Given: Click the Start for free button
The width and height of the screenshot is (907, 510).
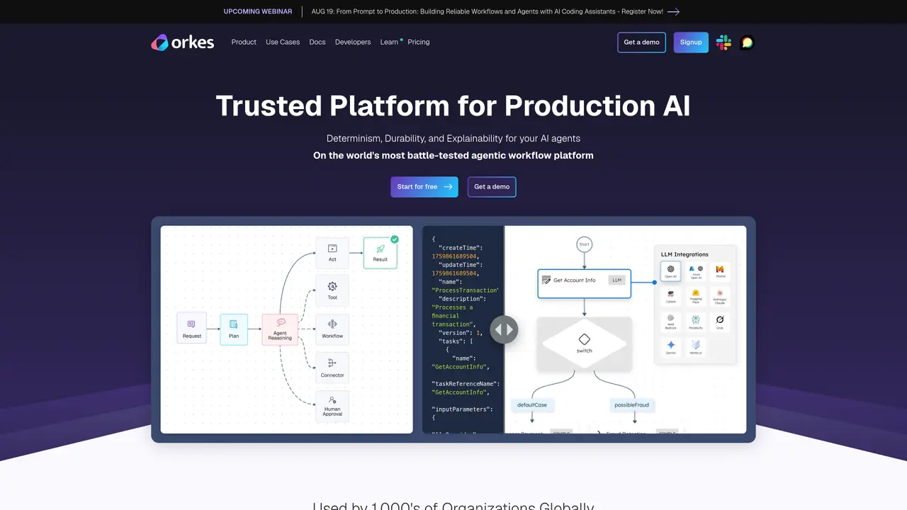Looking at the screenshot, I should (424, 187).
